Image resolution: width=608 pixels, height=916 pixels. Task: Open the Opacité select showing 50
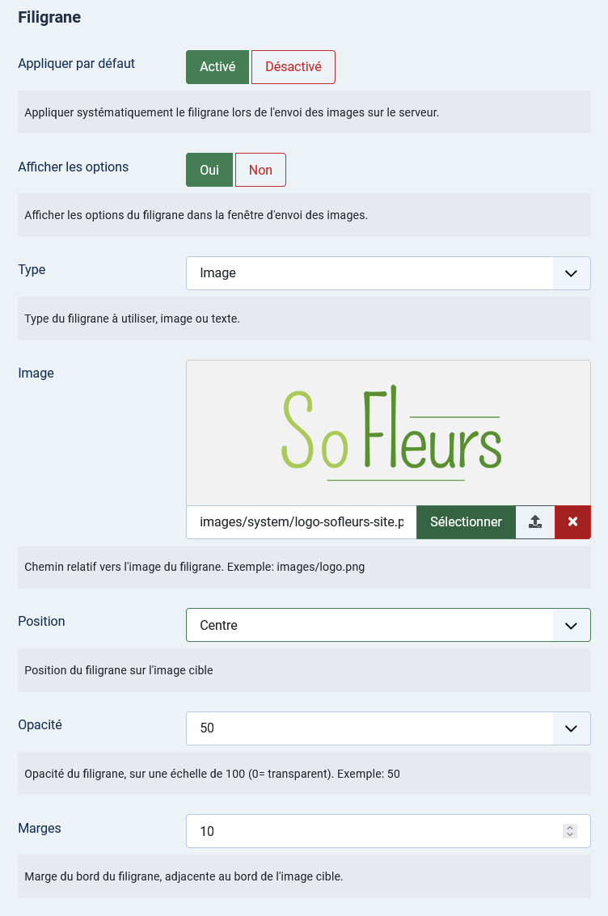click(x=388, y=728)
